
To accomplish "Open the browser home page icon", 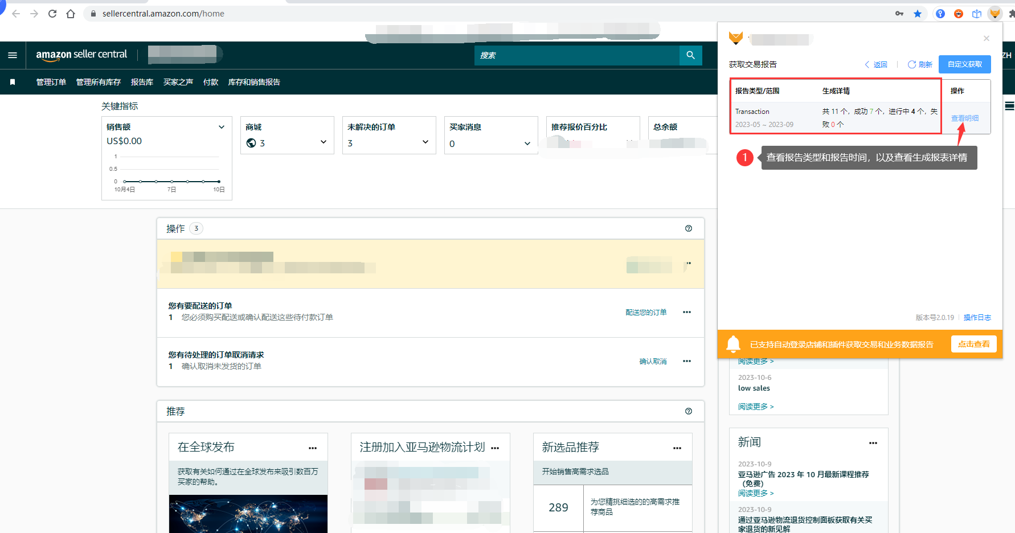I will 71,14.
